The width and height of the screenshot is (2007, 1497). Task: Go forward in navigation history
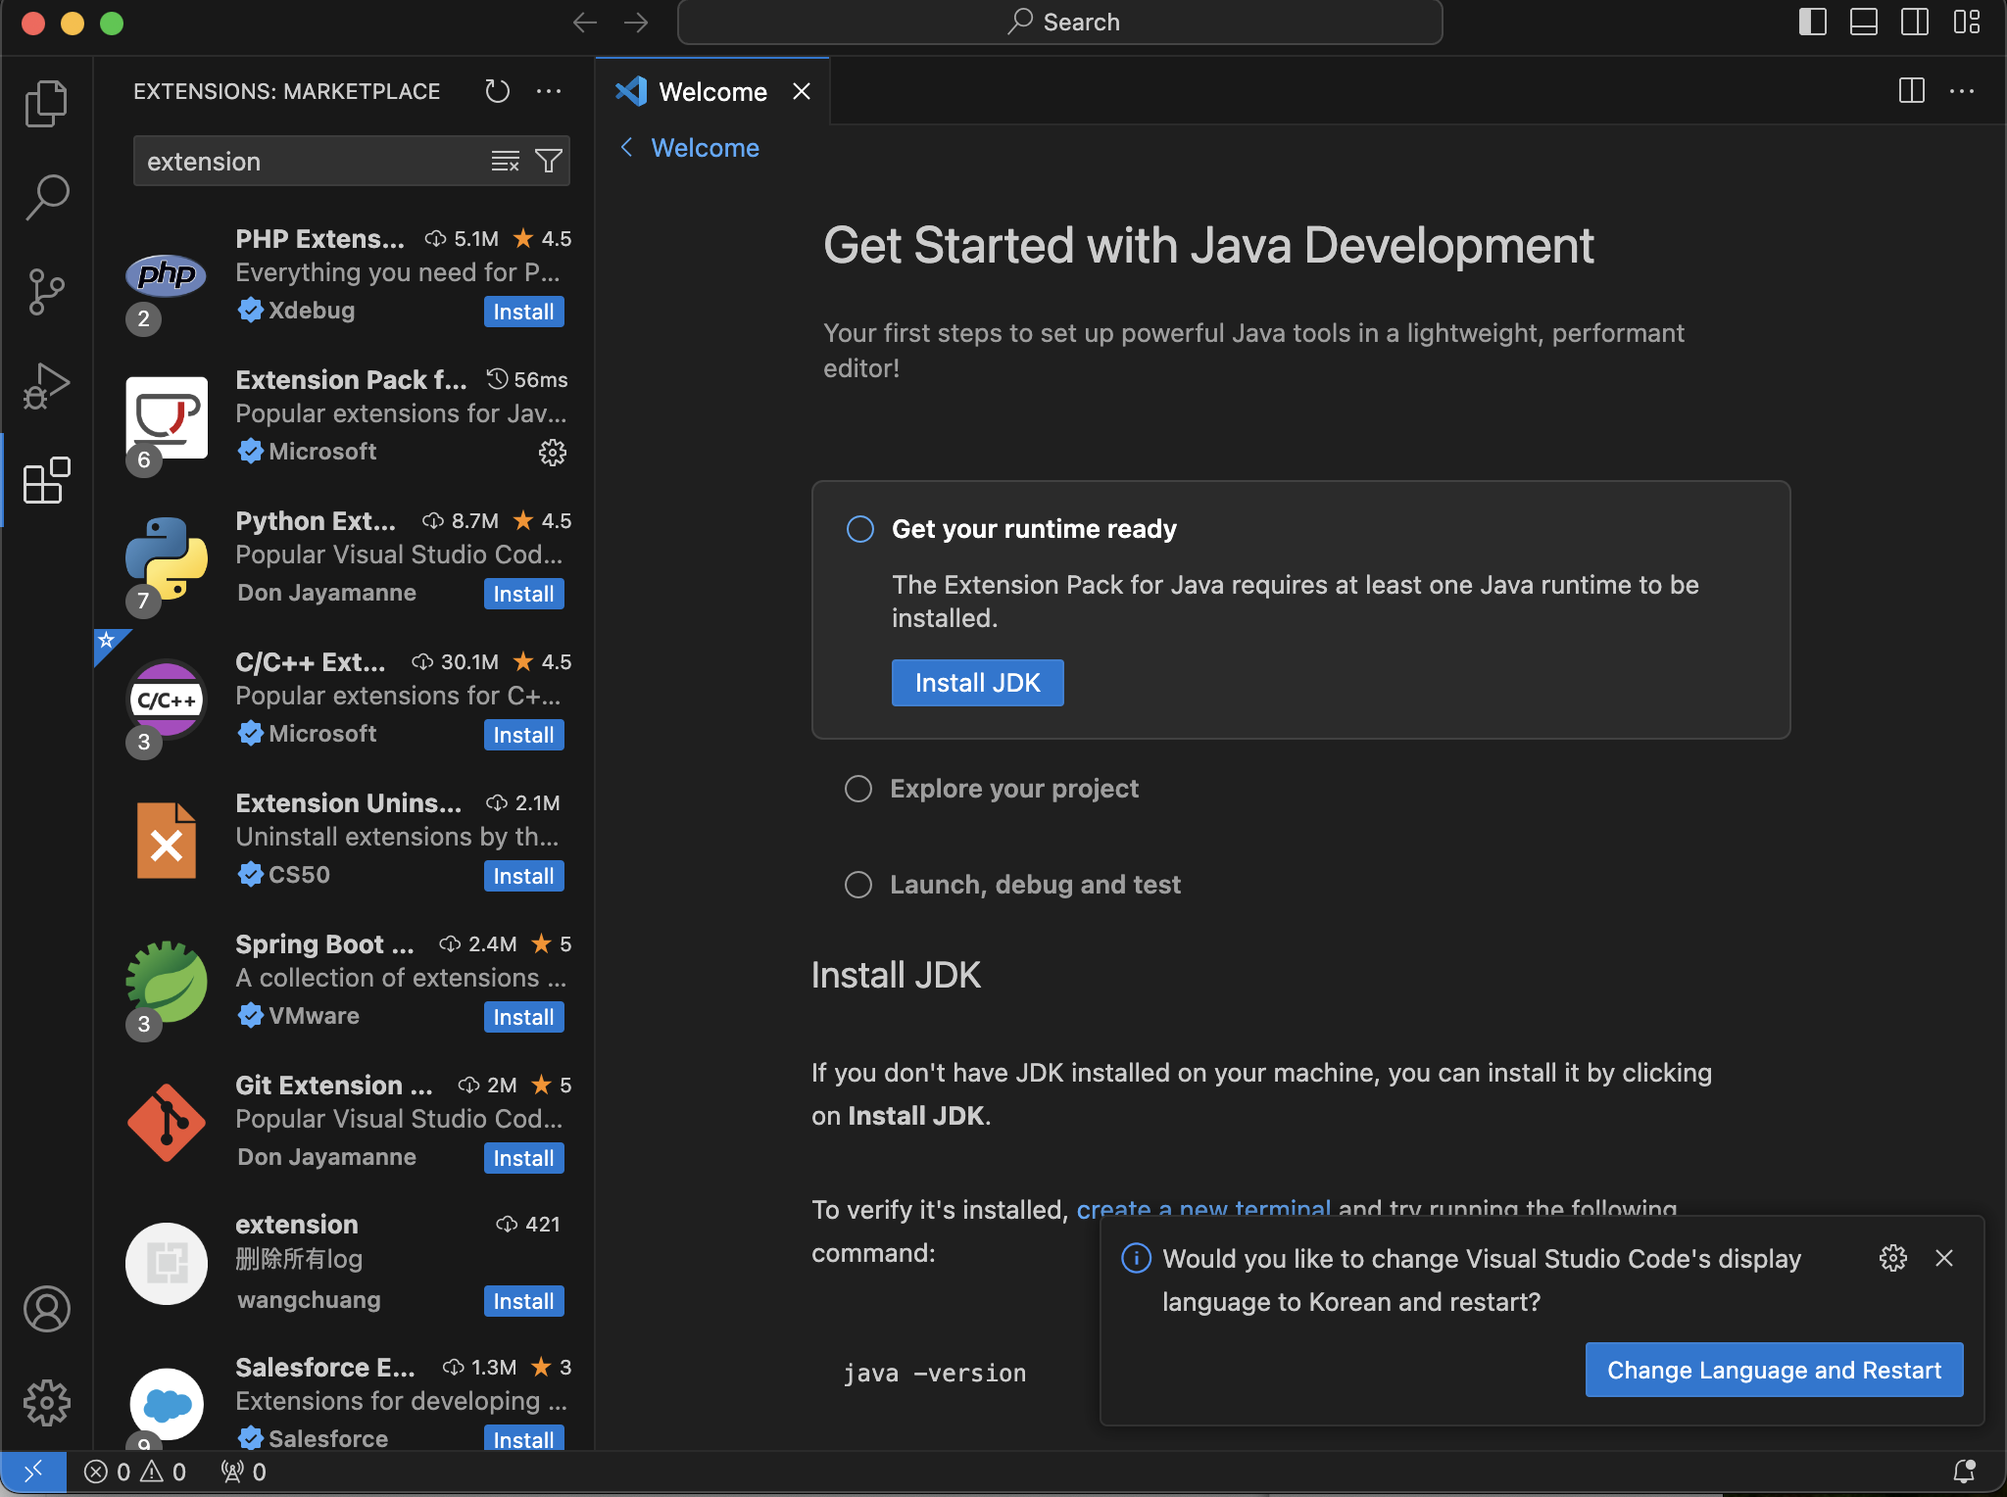tap(636, 22)
